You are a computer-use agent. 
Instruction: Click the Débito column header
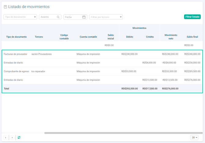(x=130, y=37)
